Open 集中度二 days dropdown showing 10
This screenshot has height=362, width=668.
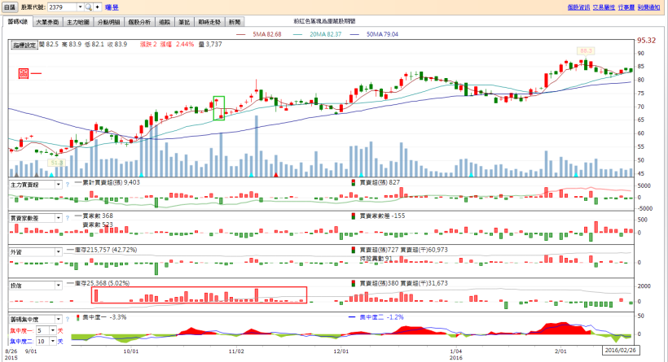coord(54,341)
